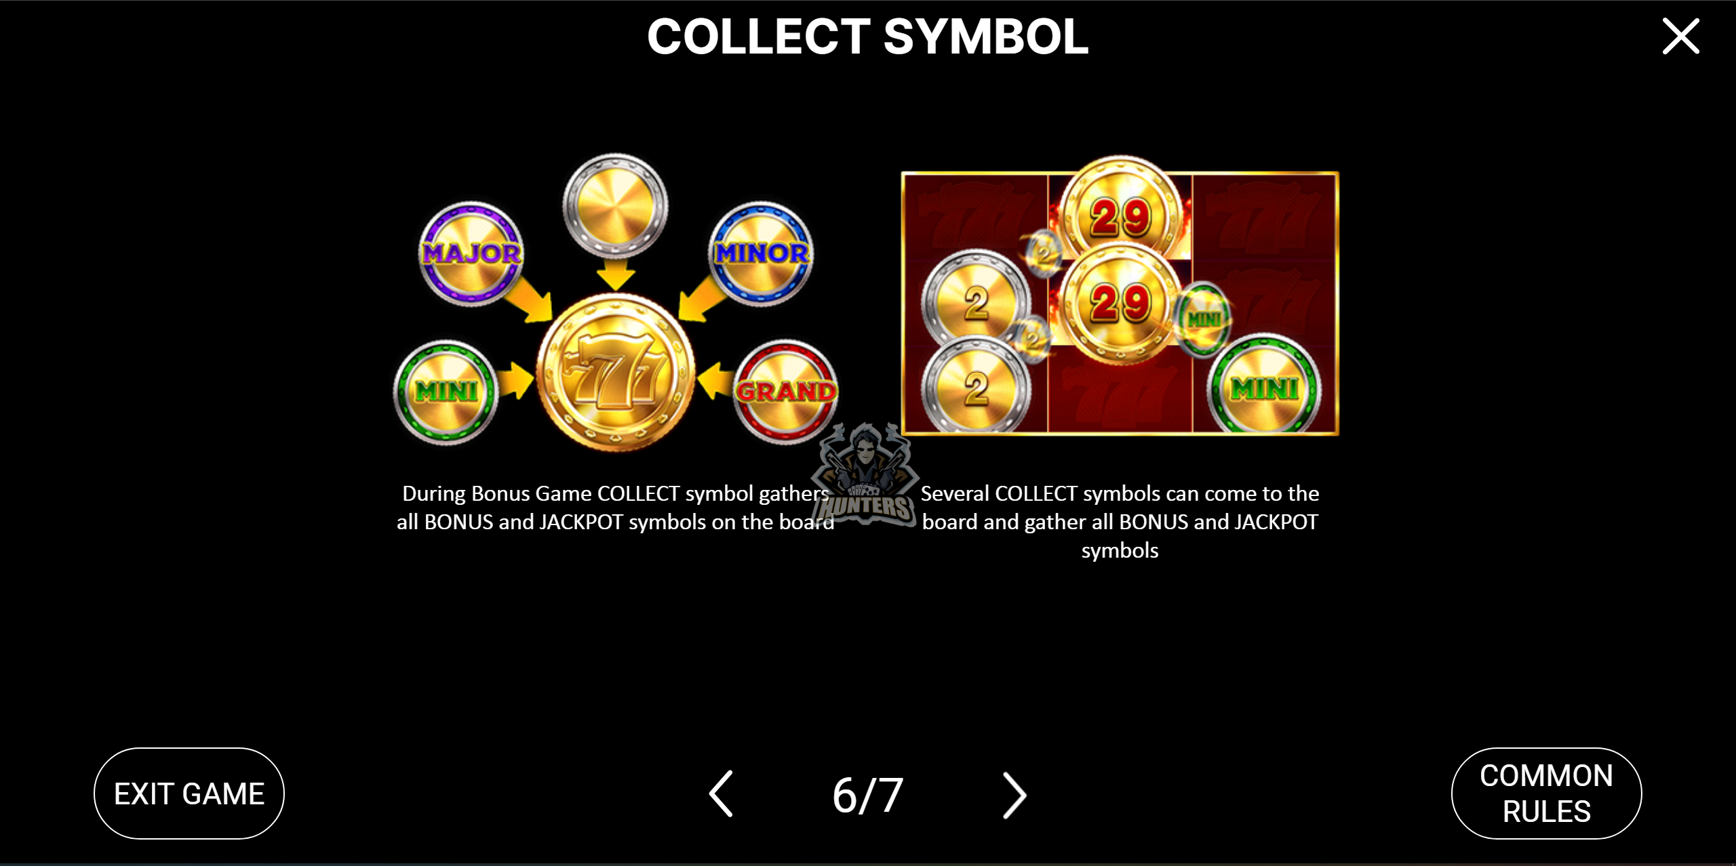
Task: Click the large golden 777 collect coin
Action: tap(616, 373)
